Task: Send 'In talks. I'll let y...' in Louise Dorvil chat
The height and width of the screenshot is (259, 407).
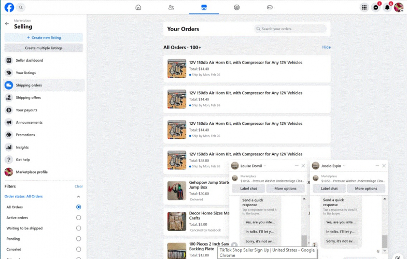Action: (260, 232)
